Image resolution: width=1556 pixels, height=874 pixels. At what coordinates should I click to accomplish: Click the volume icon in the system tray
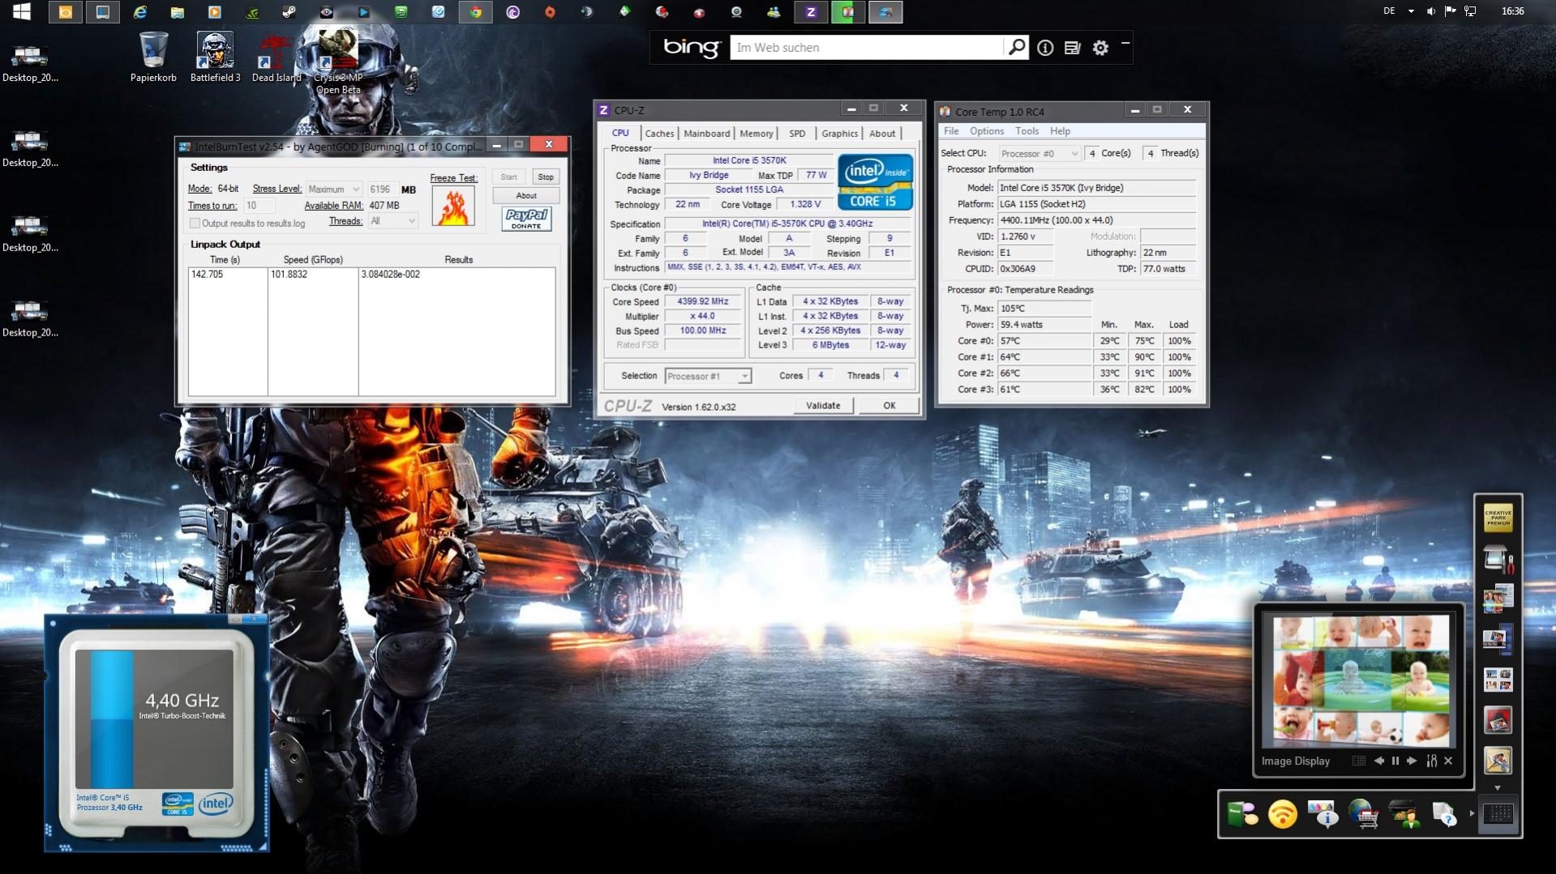click(x=1430, y=11)
